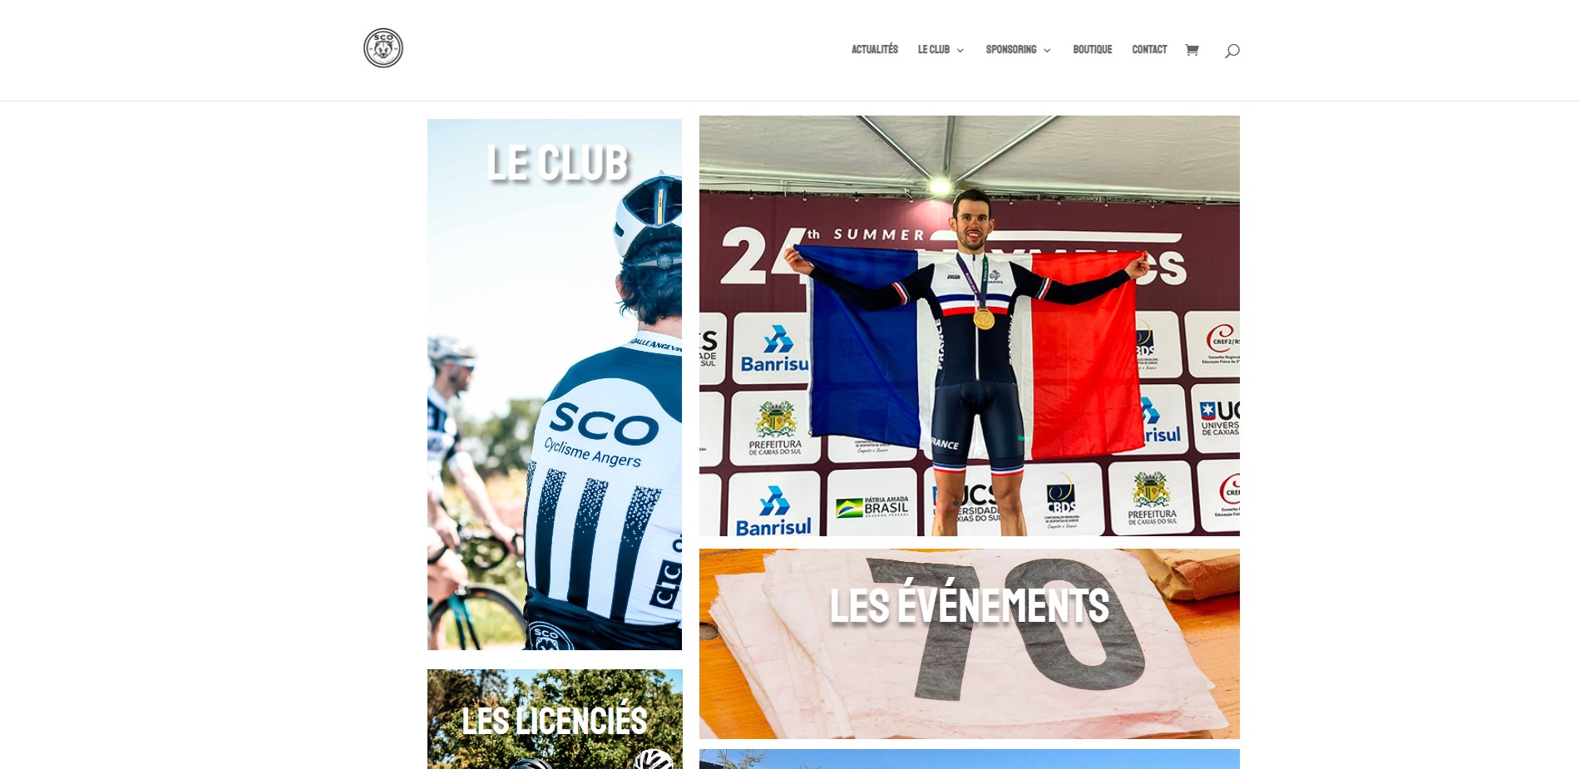1580x769 pixels.
Task: Select the Sponsoring menu label
Action: point(1011,50)
